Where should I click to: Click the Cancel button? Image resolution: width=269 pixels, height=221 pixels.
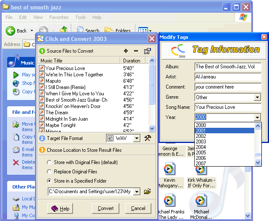pyautogui.click(x=138, y=208)
